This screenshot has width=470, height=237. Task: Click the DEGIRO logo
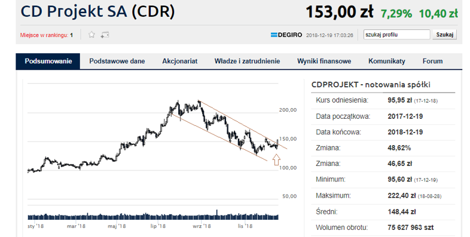(x=286, y=35)
